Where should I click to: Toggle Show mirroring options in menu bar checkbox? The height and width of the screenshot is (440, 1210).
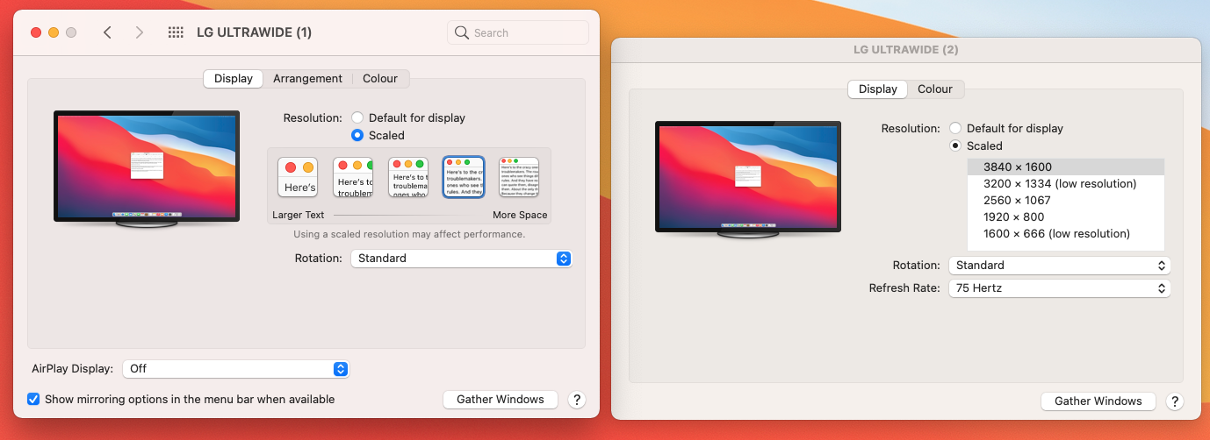click(33, 399)
